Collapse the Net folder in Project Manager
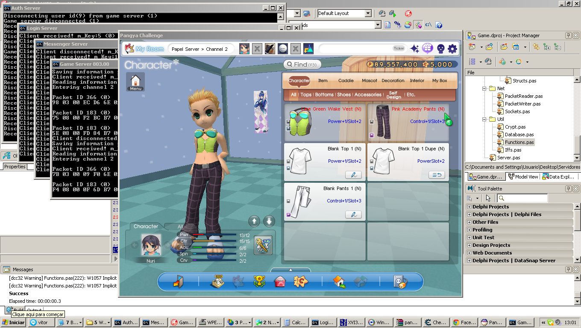The width and height of the screenshot is (581, 328). click(x=485, y=88)
